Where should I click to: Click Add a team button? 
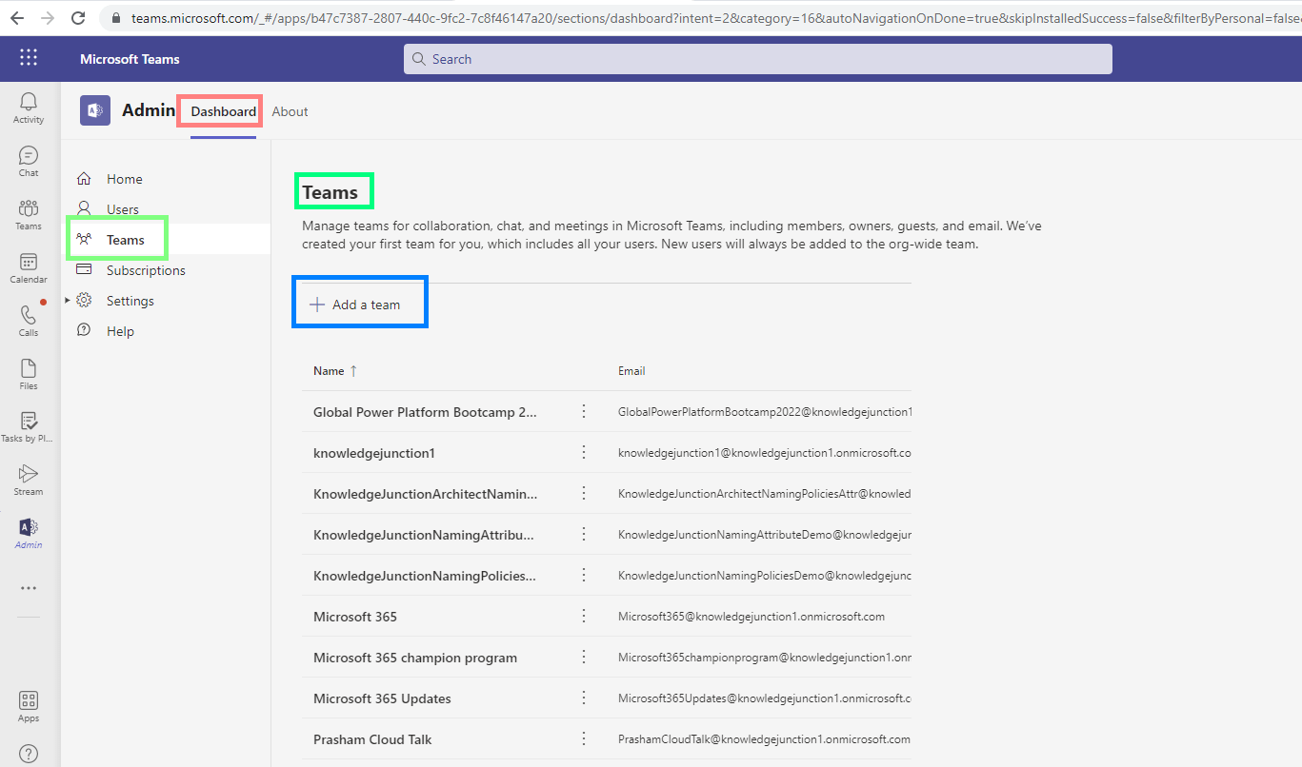click(355, 305)
